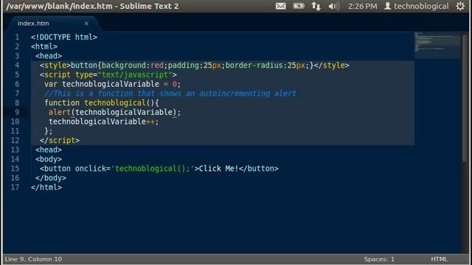
Task: Open the HTML syntax selector
Action: point(440,259)
